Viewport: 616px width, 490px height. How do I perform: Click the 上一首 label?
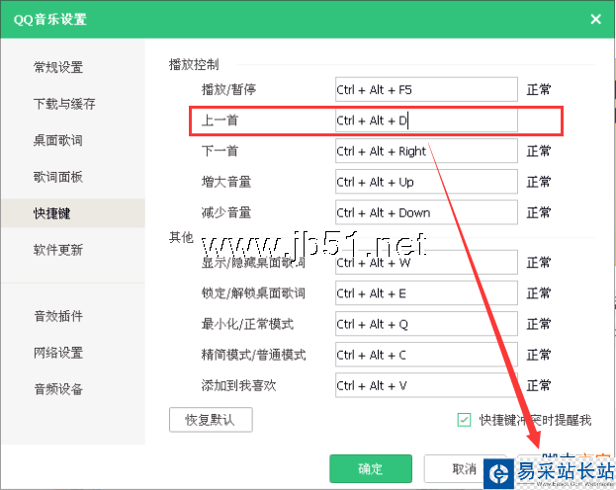tap(220, 121)
